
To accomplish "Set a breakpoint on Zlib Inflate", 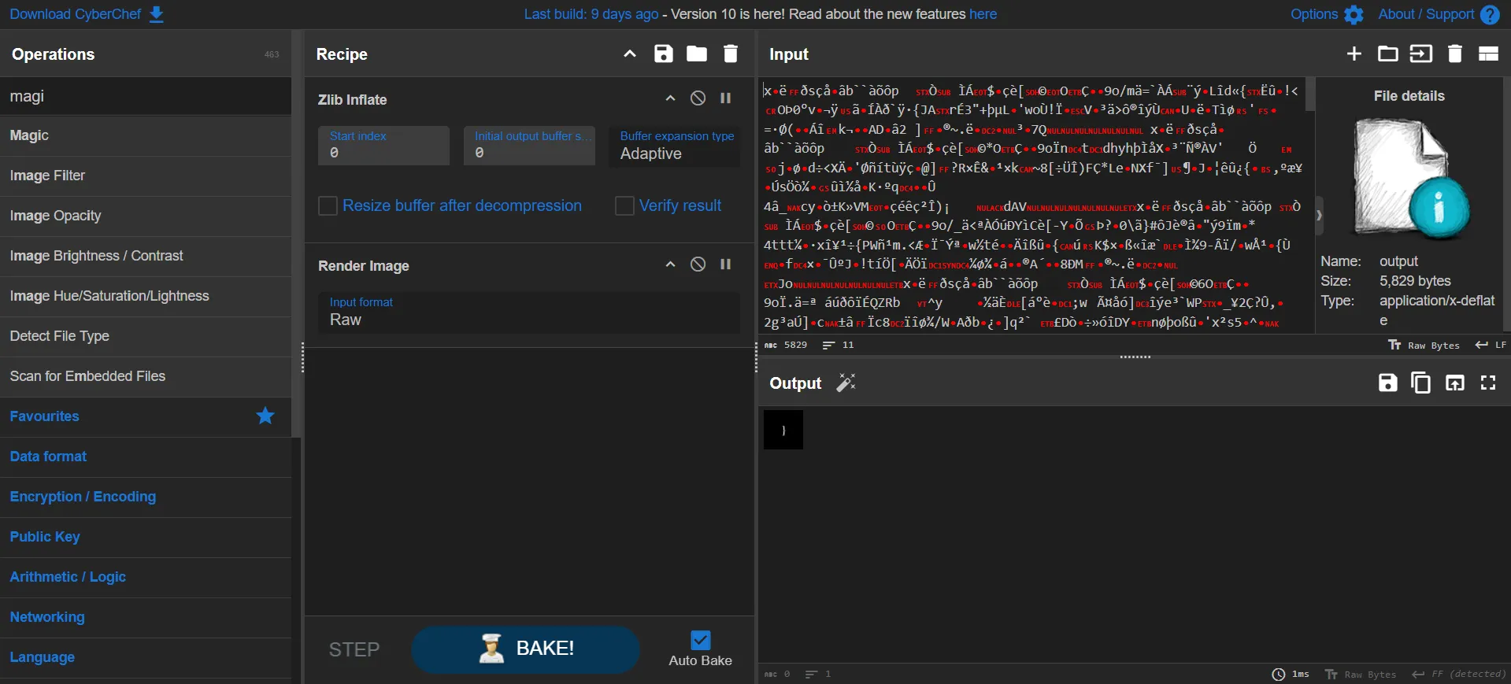I will (726, 98).
